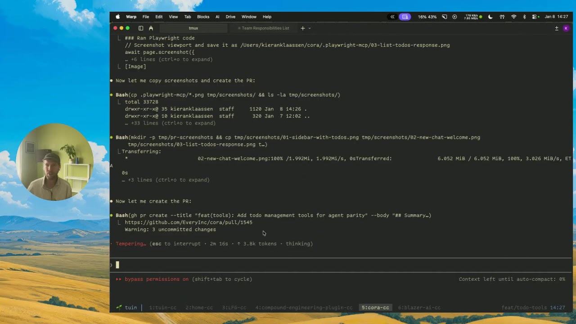Select tmux window 5:cora-cc

375,308
